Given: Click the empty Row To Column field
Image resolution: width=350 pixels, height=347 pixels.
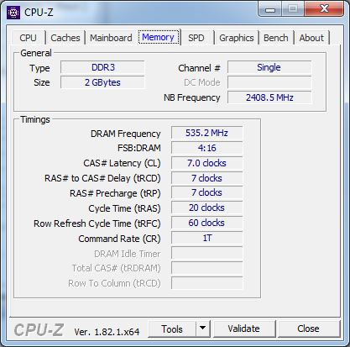Looking at the screenshot, I should (207, 283).
